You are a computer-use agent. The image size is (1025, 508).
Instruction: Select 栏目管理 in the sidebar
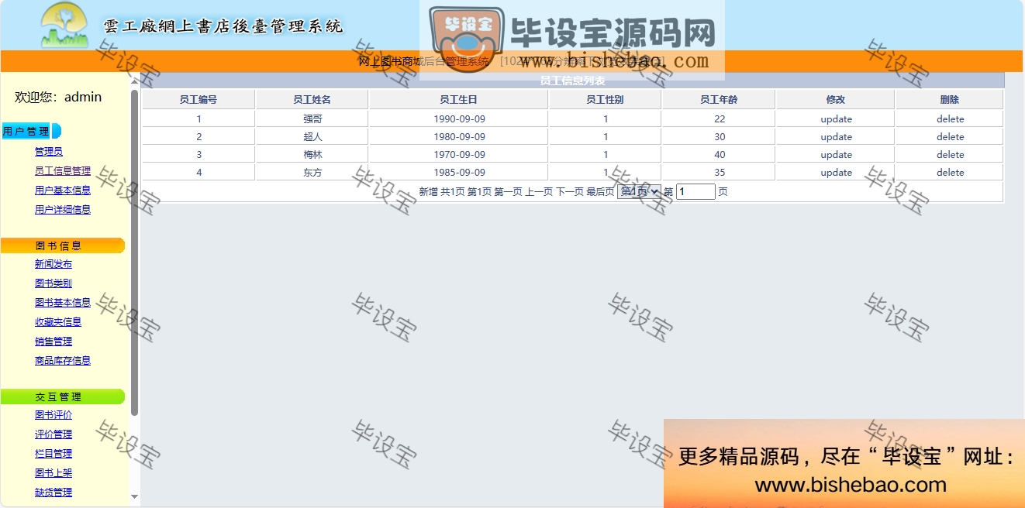(53, 454)
